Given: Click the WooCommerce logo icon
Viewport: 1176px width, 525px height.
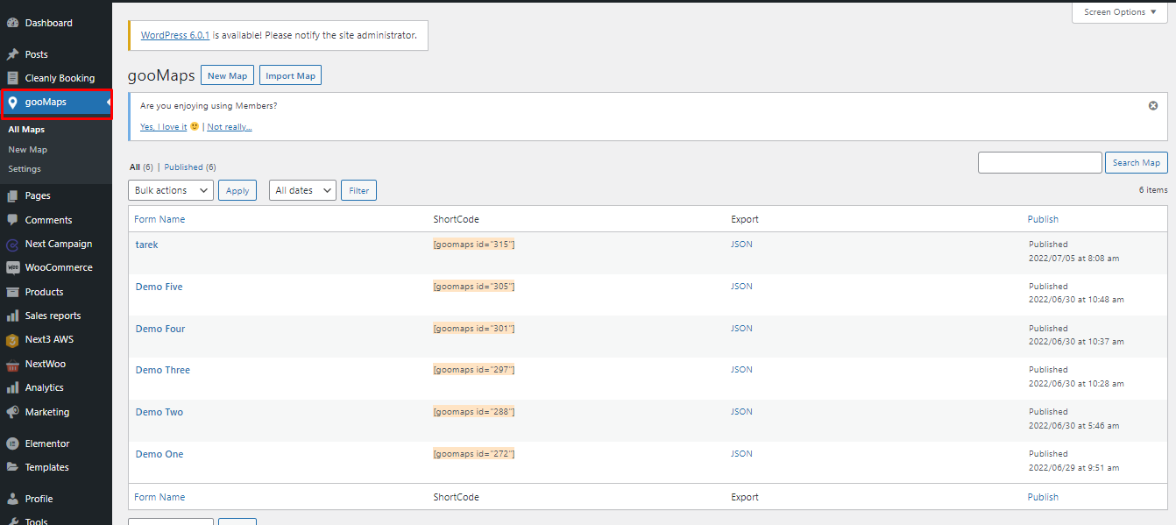Looking at the screenshot, I should point(12,268).
